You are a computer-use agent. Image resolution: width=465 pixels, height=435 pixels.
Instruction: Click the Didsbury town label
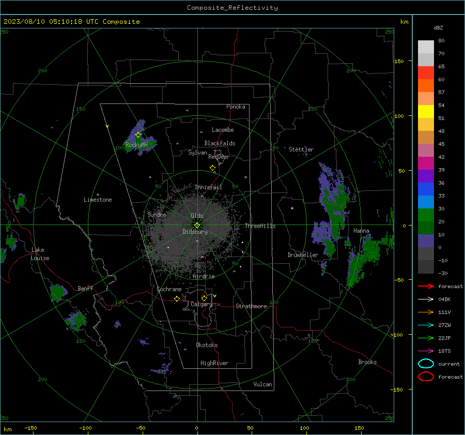tap(195, 232)
